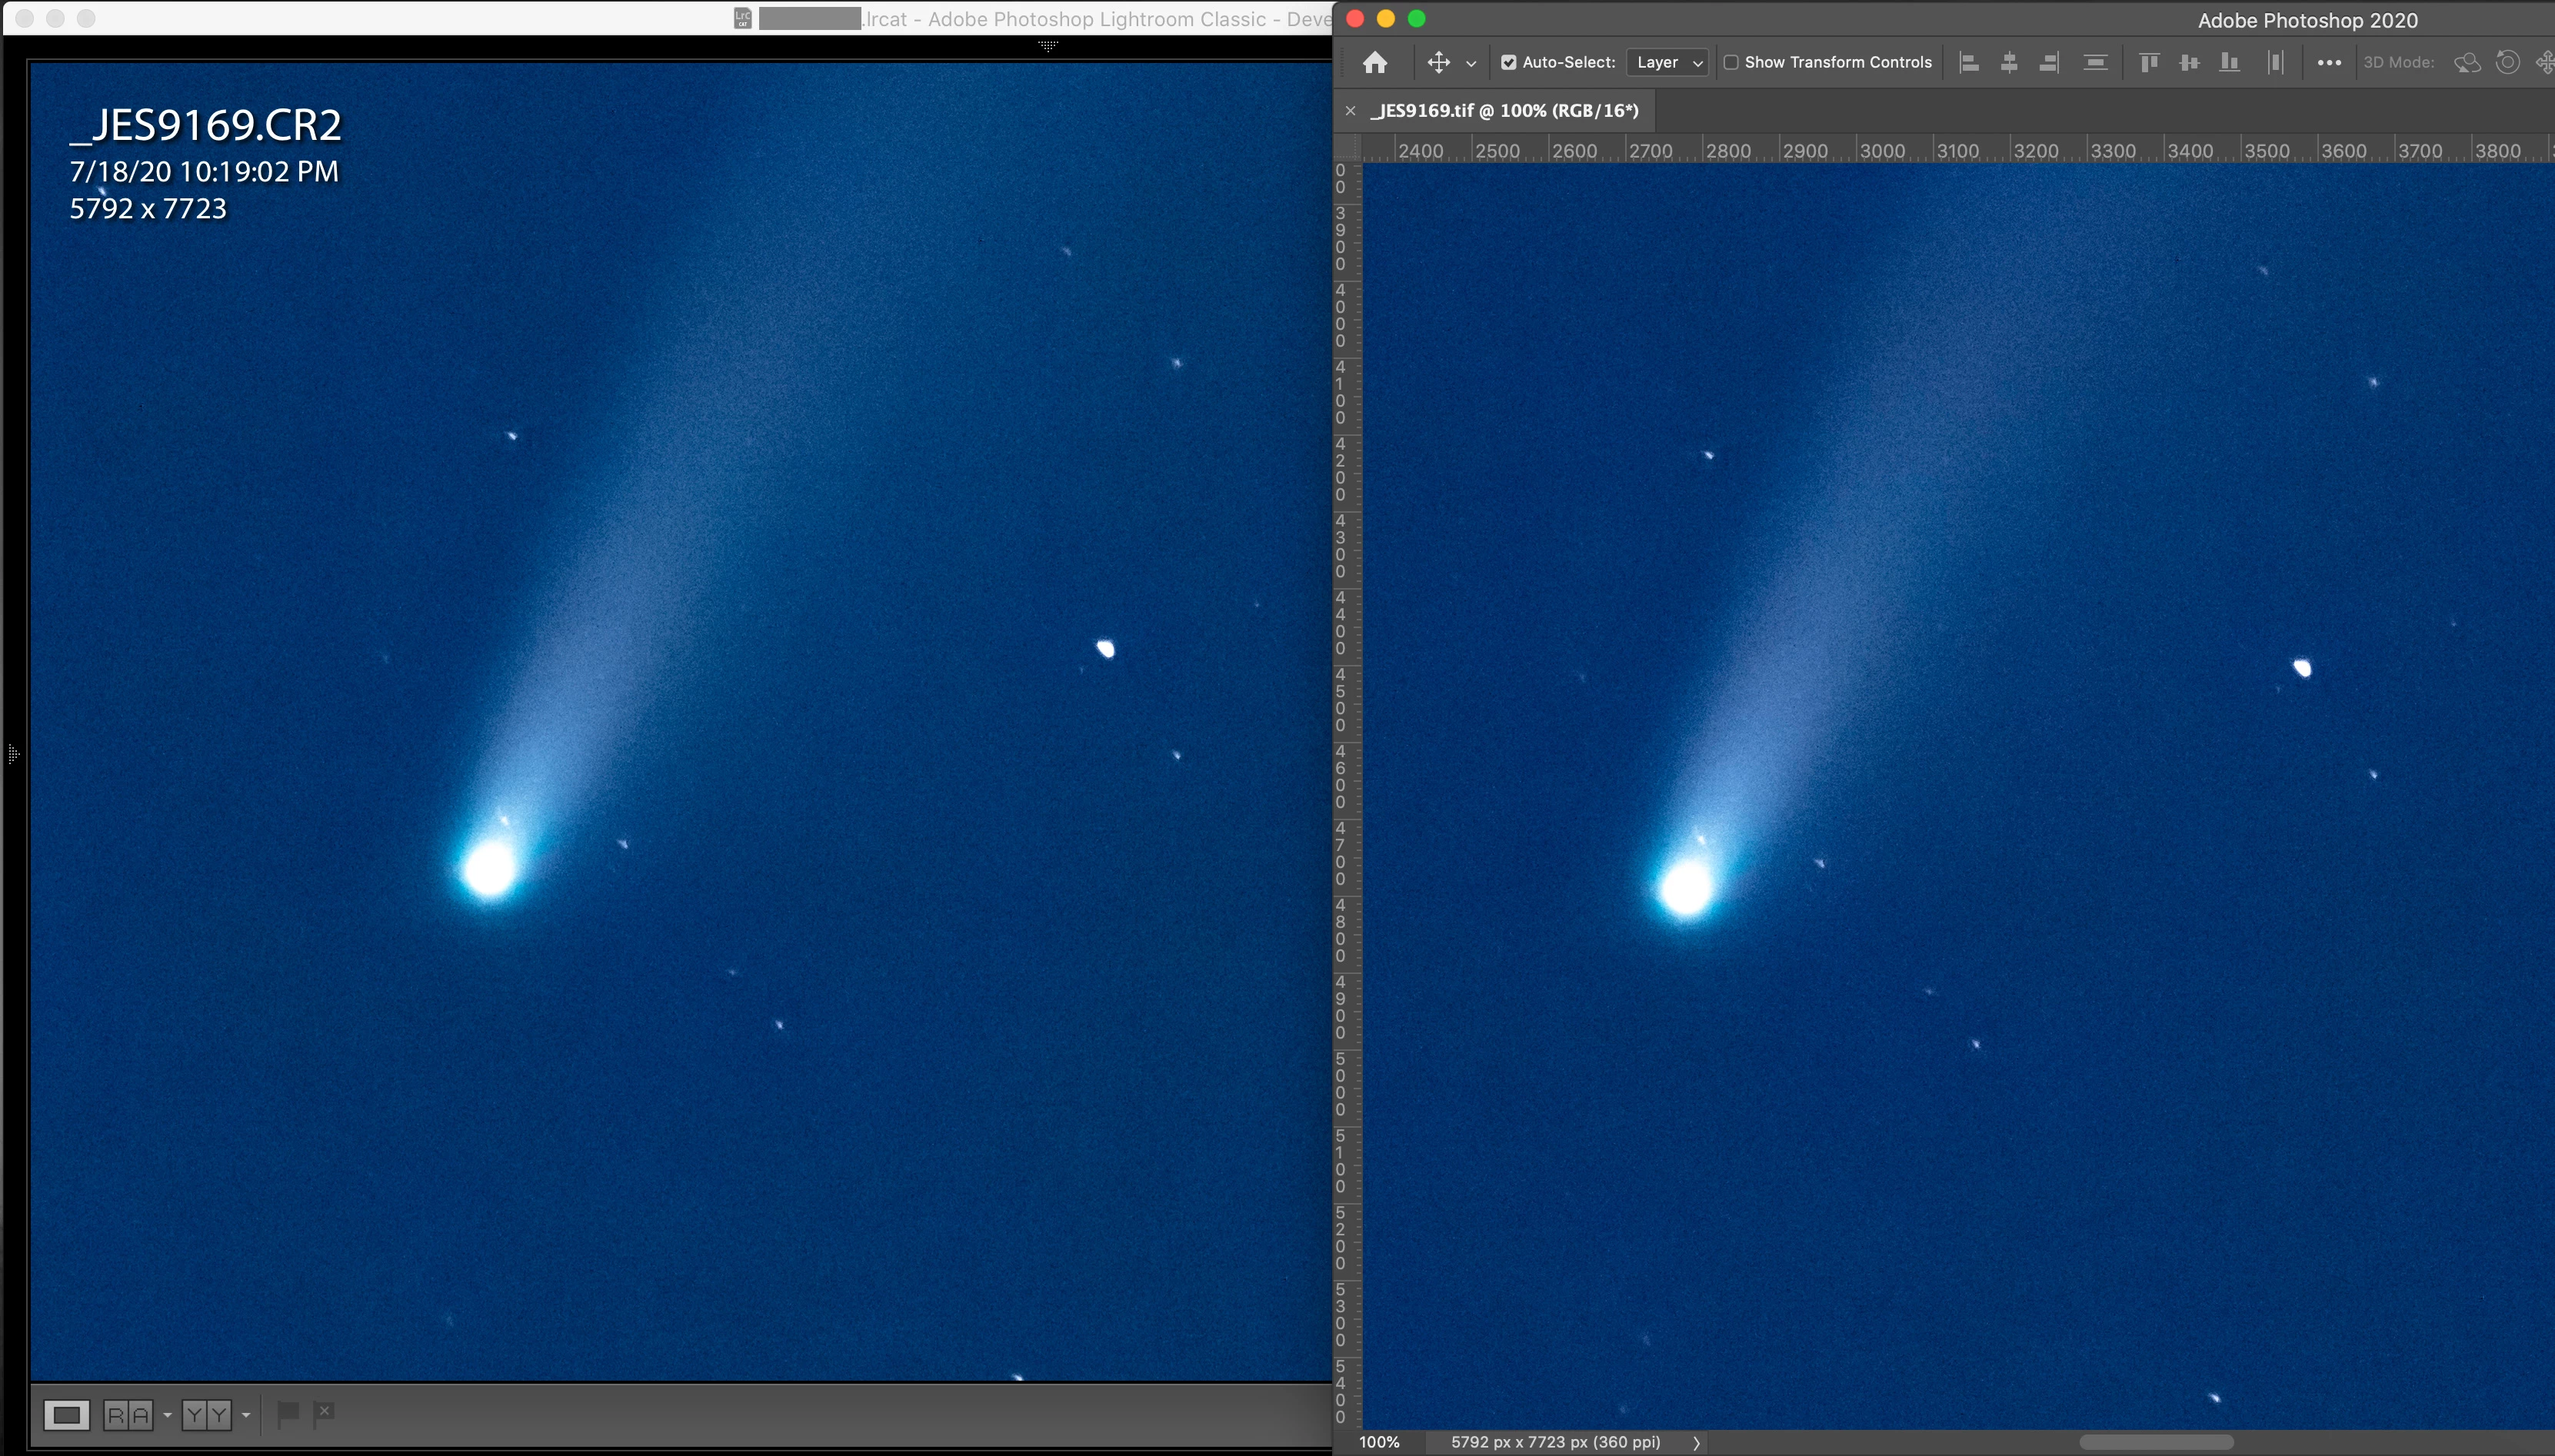Expand status bar info arrow
This screenshot has width=2555, height=1456.
click(x=1696, y=1442)
